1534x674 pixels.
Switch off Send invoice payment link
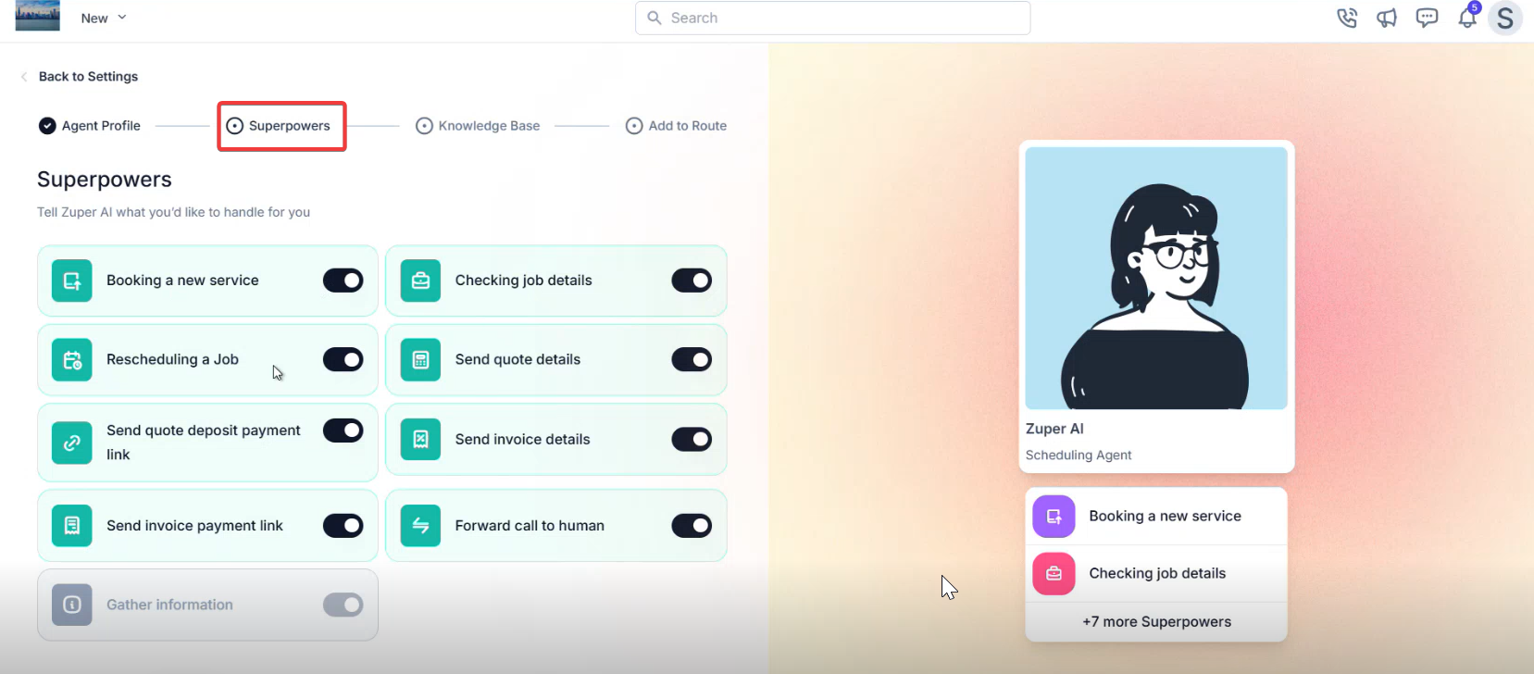coord(343,526)
